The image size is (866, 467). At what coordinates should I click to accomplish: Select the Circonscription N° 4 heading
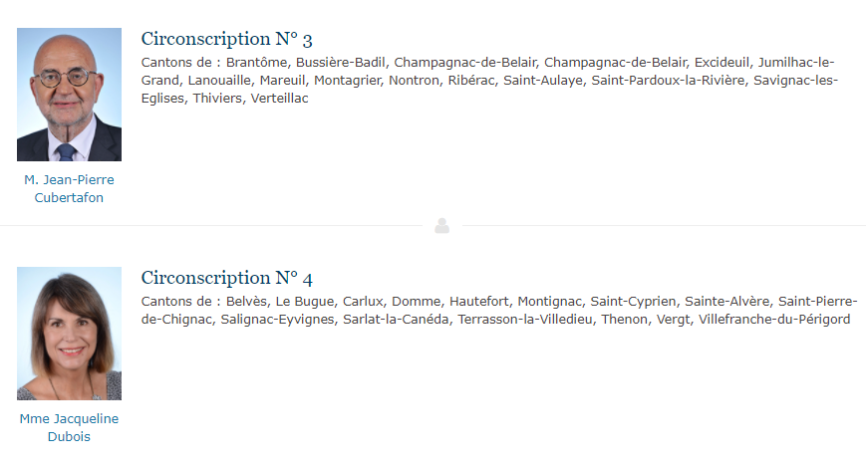coord(226,278)
